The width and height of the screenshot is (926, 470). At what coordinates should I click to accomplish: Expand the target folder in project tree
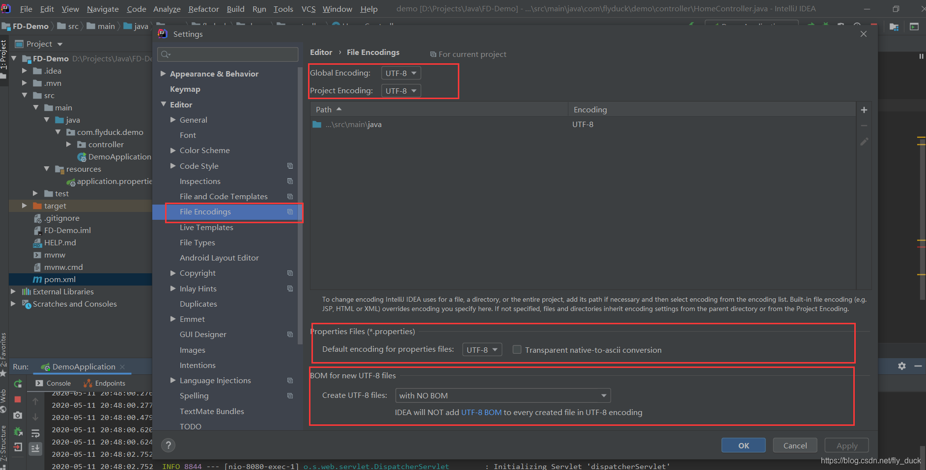click(x=24, y=206)
